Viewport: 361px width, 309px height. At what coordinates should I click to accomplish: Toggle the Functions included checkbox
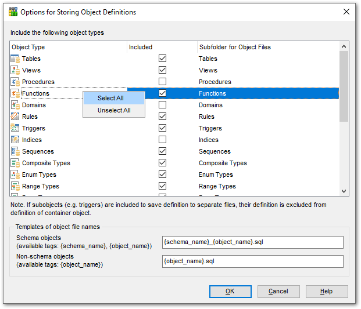(162, 93)
